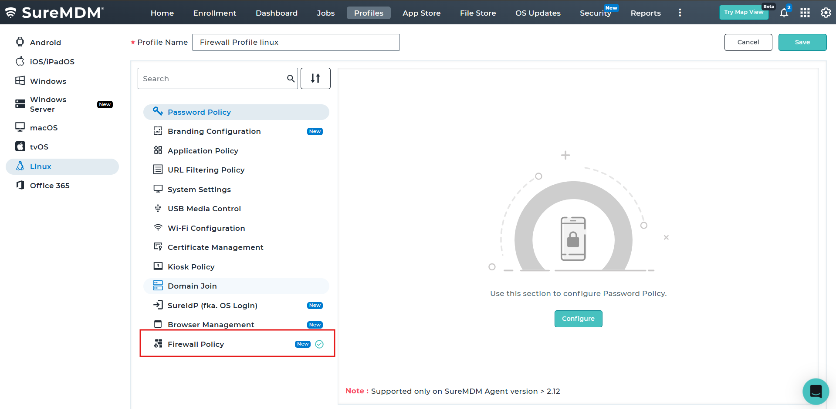This screenshot has height=409, width=836.
Task: Click the Password Policy key icon
Action: click(x=158, y=112)
